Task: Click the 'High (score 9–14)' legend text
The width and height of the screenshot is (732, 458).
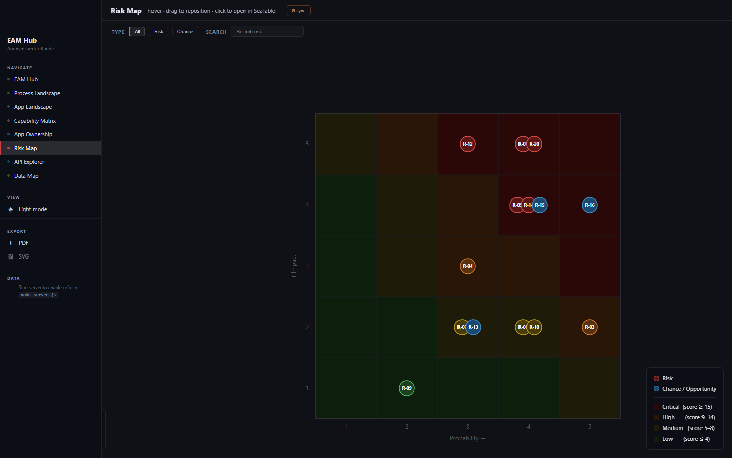Action: 688,417
